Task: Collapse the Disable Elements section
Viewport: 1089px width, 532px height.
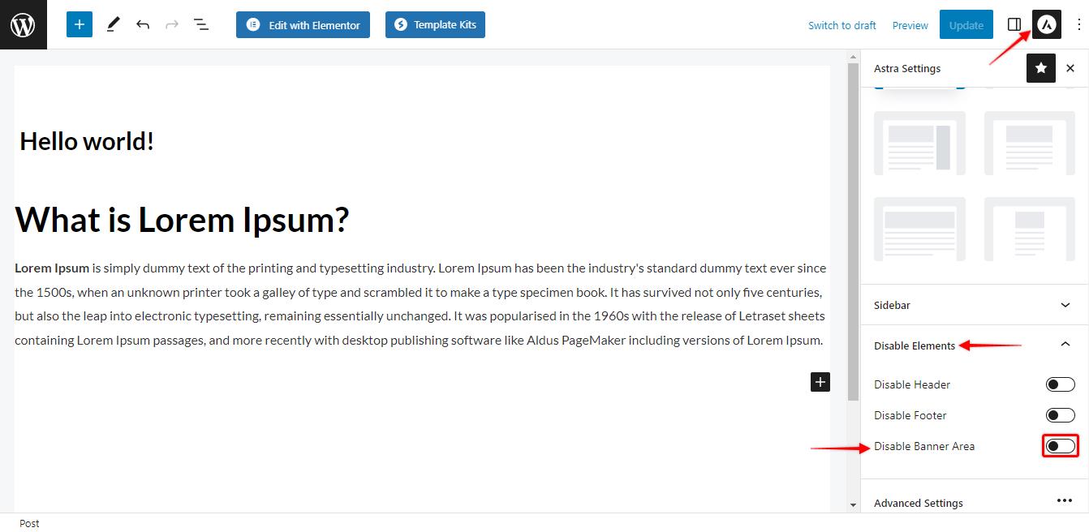Action: click(974, 345)
